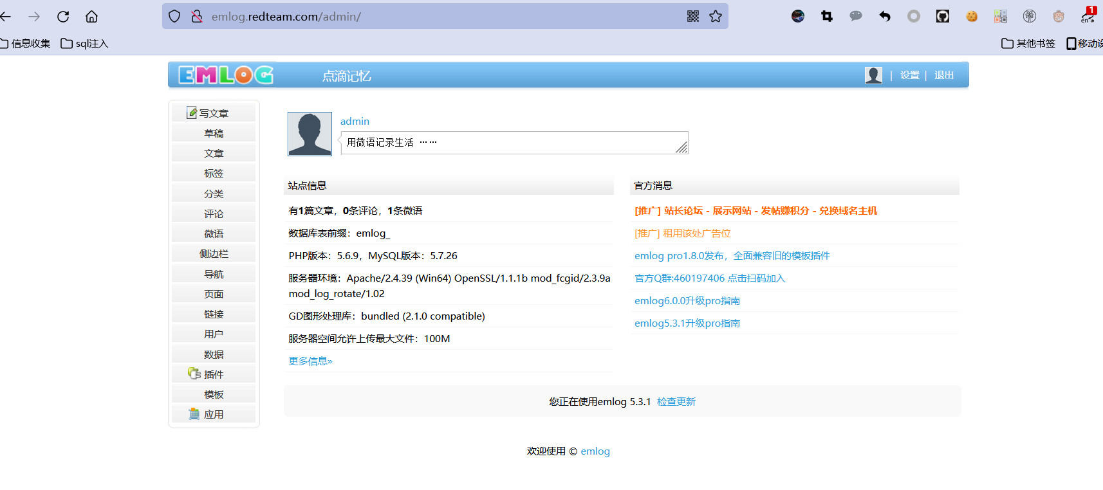
Task: Open the 信息收集 bookmarks folder
Action: point(25,44)
